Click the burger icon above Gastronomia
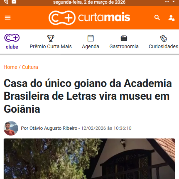Image resolution: width=179 pixels, height=179 pixels. pyautogui.click(x=124, y=38)
